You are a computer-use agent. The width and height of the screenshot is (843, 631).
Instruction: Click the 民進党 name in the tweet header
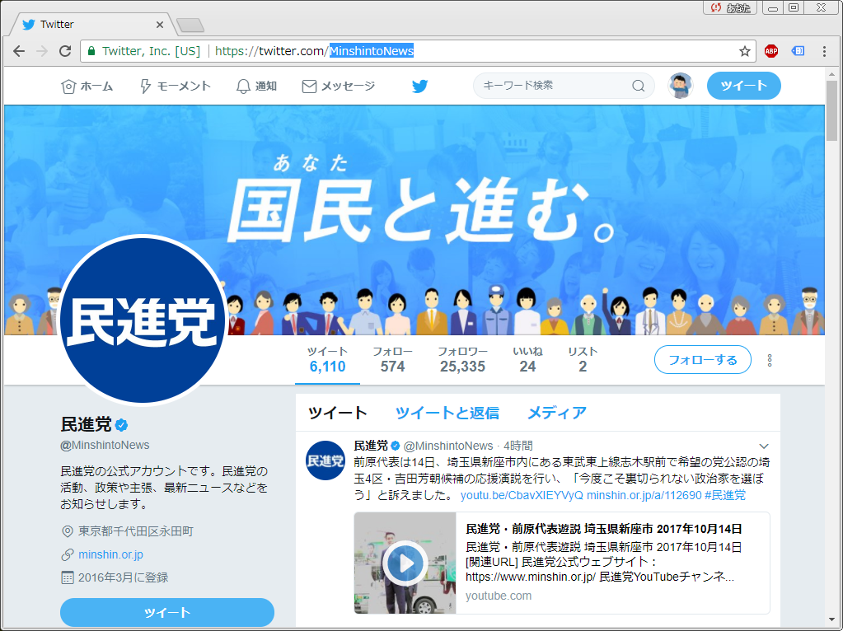(x=371, y=446)
